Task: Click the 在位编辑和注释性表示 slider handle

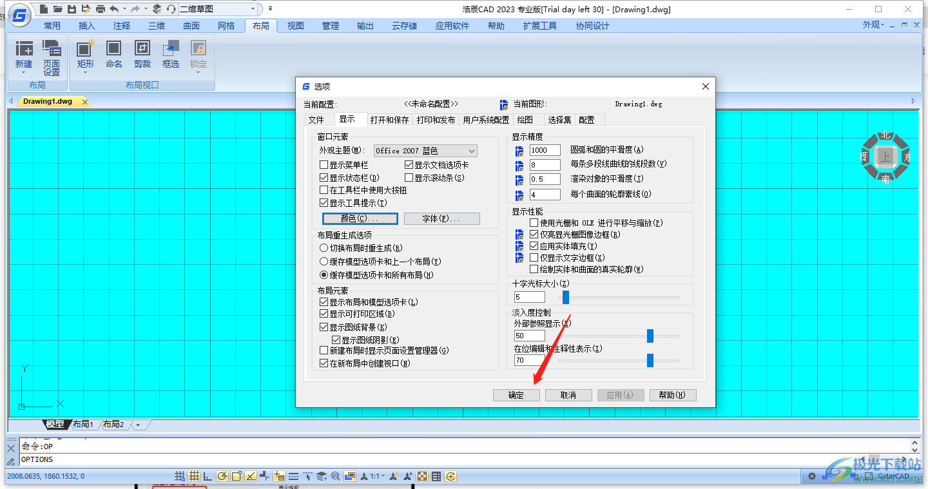Action: point(650,360)
